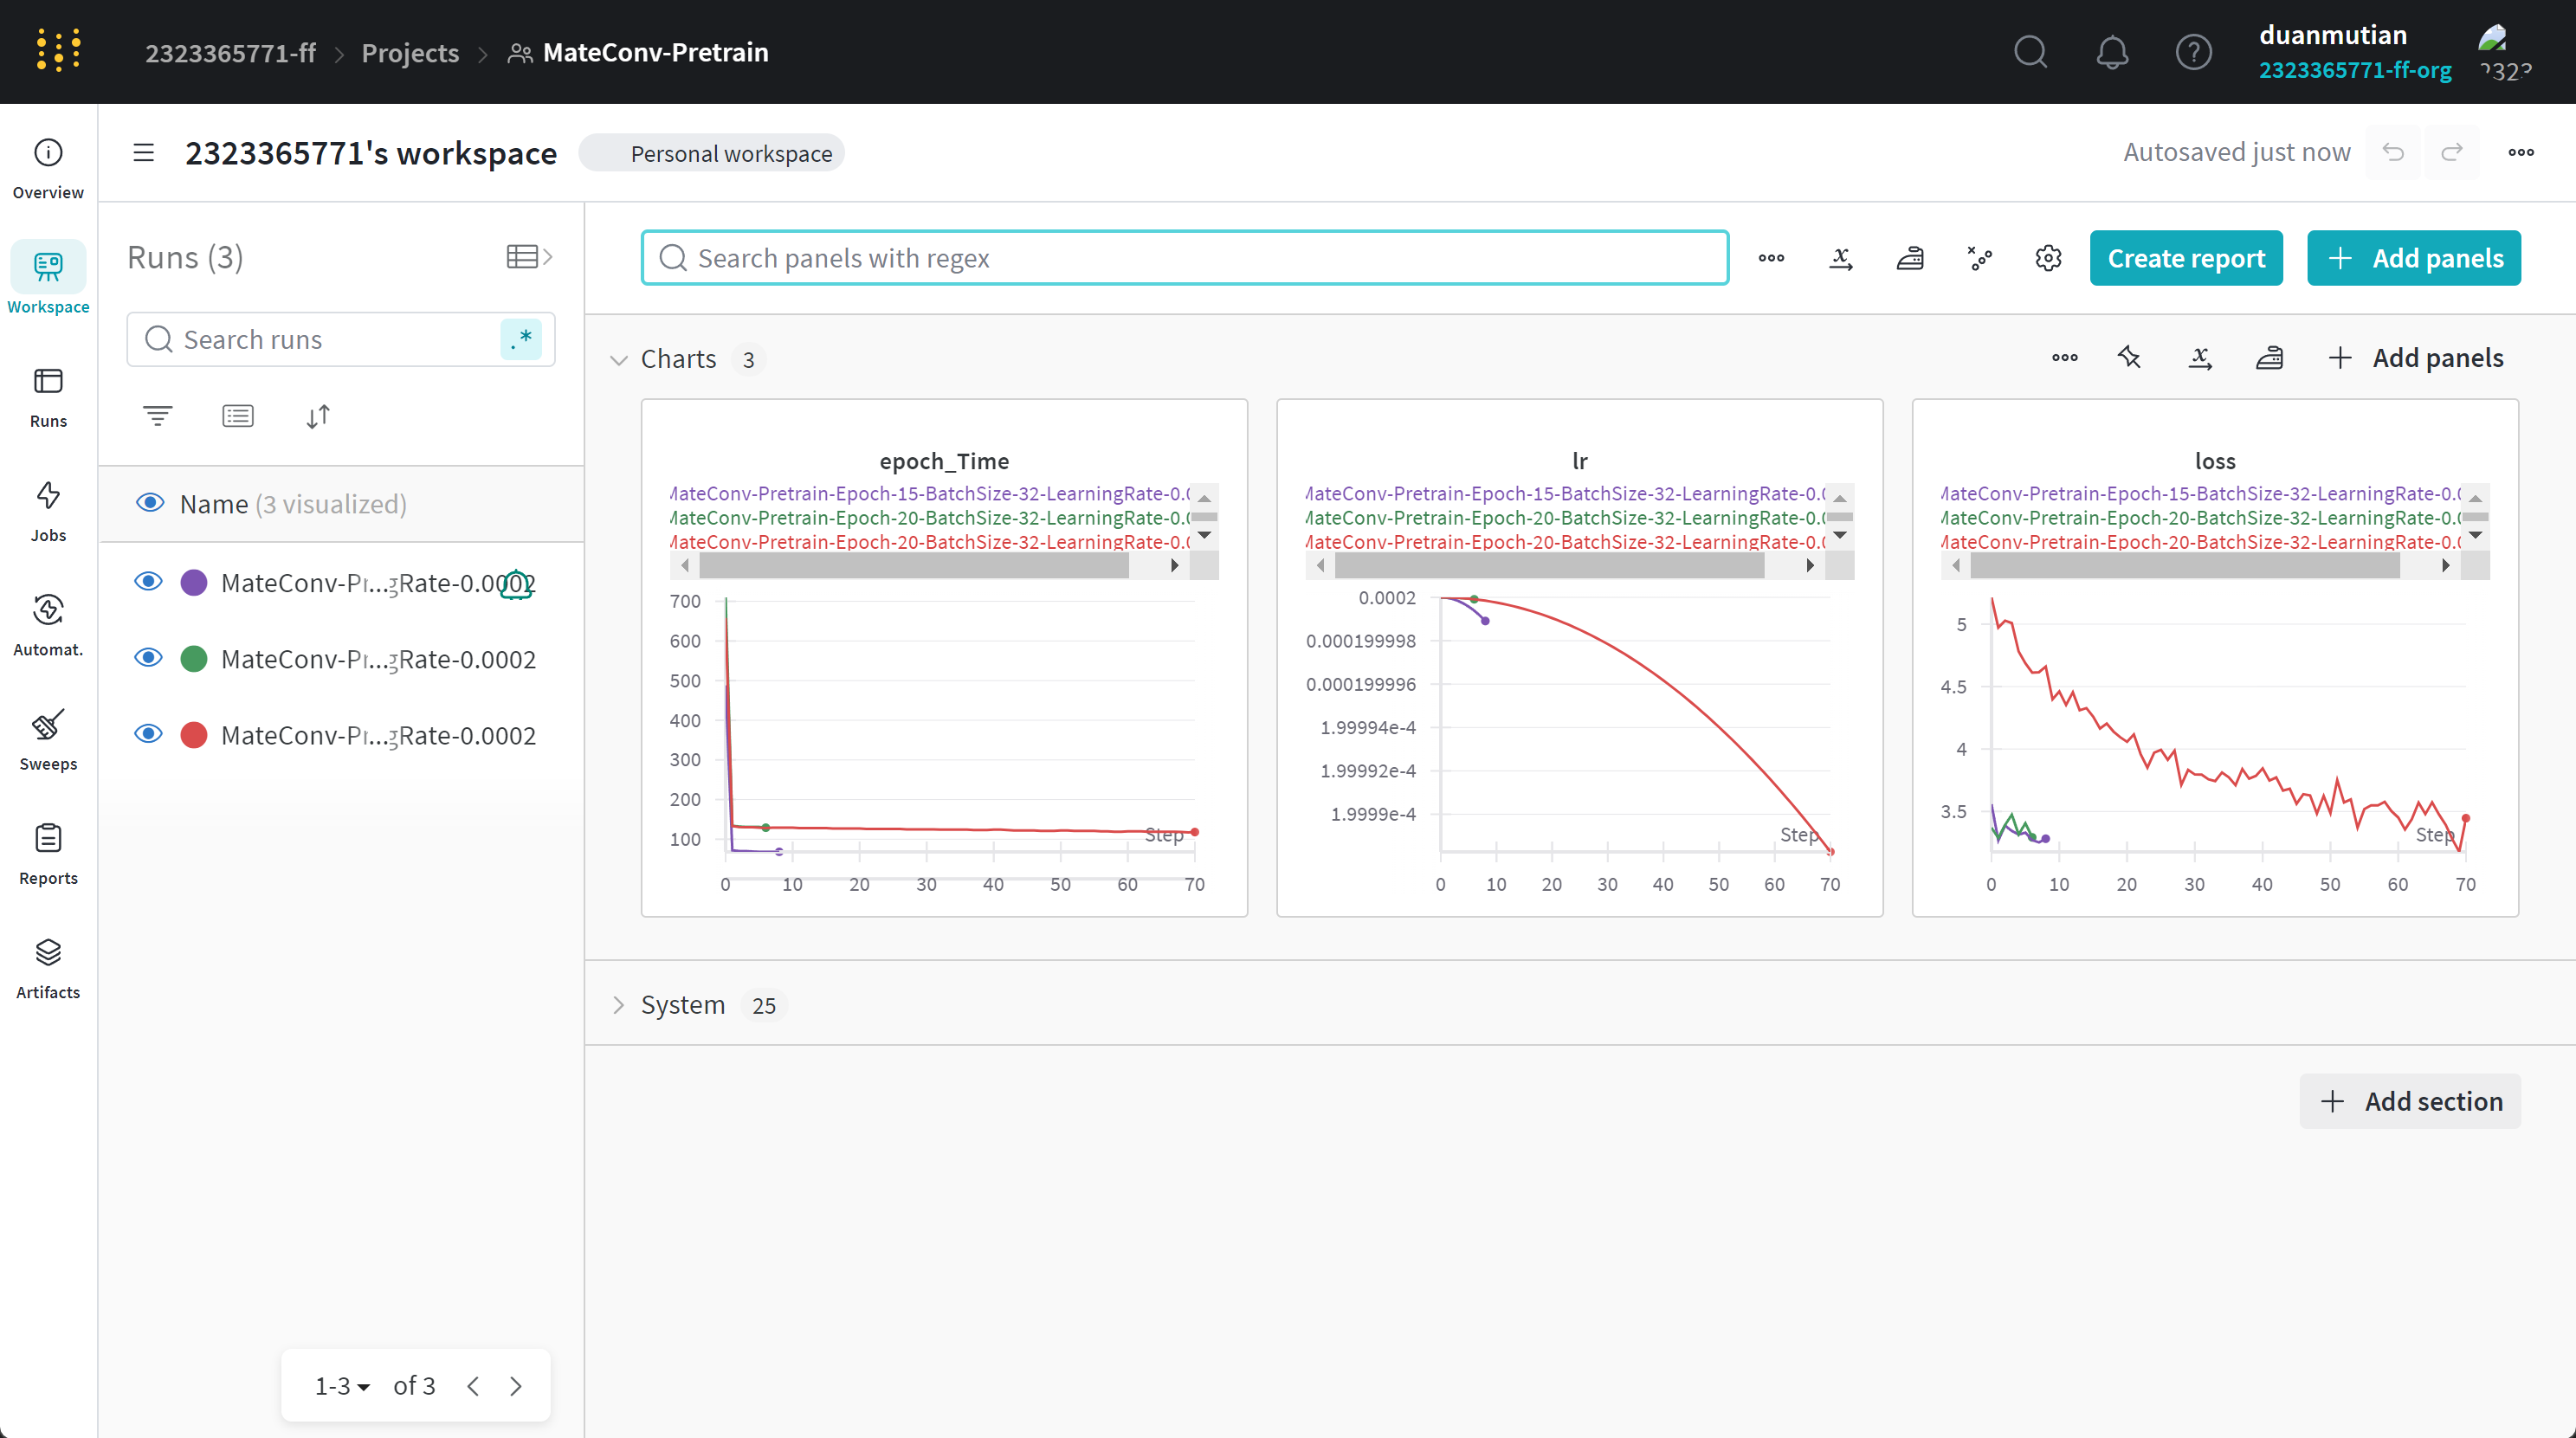Toggle regex mode in Search runs
This screenshot has height=1438, width=2576.
tap(521, 339)
